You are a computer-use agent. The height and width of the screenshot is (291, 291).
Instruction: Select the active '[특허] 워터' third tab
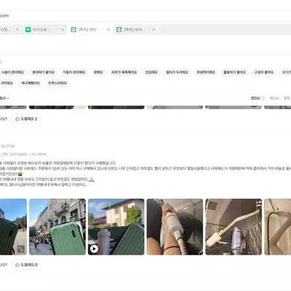click(91, 30)
